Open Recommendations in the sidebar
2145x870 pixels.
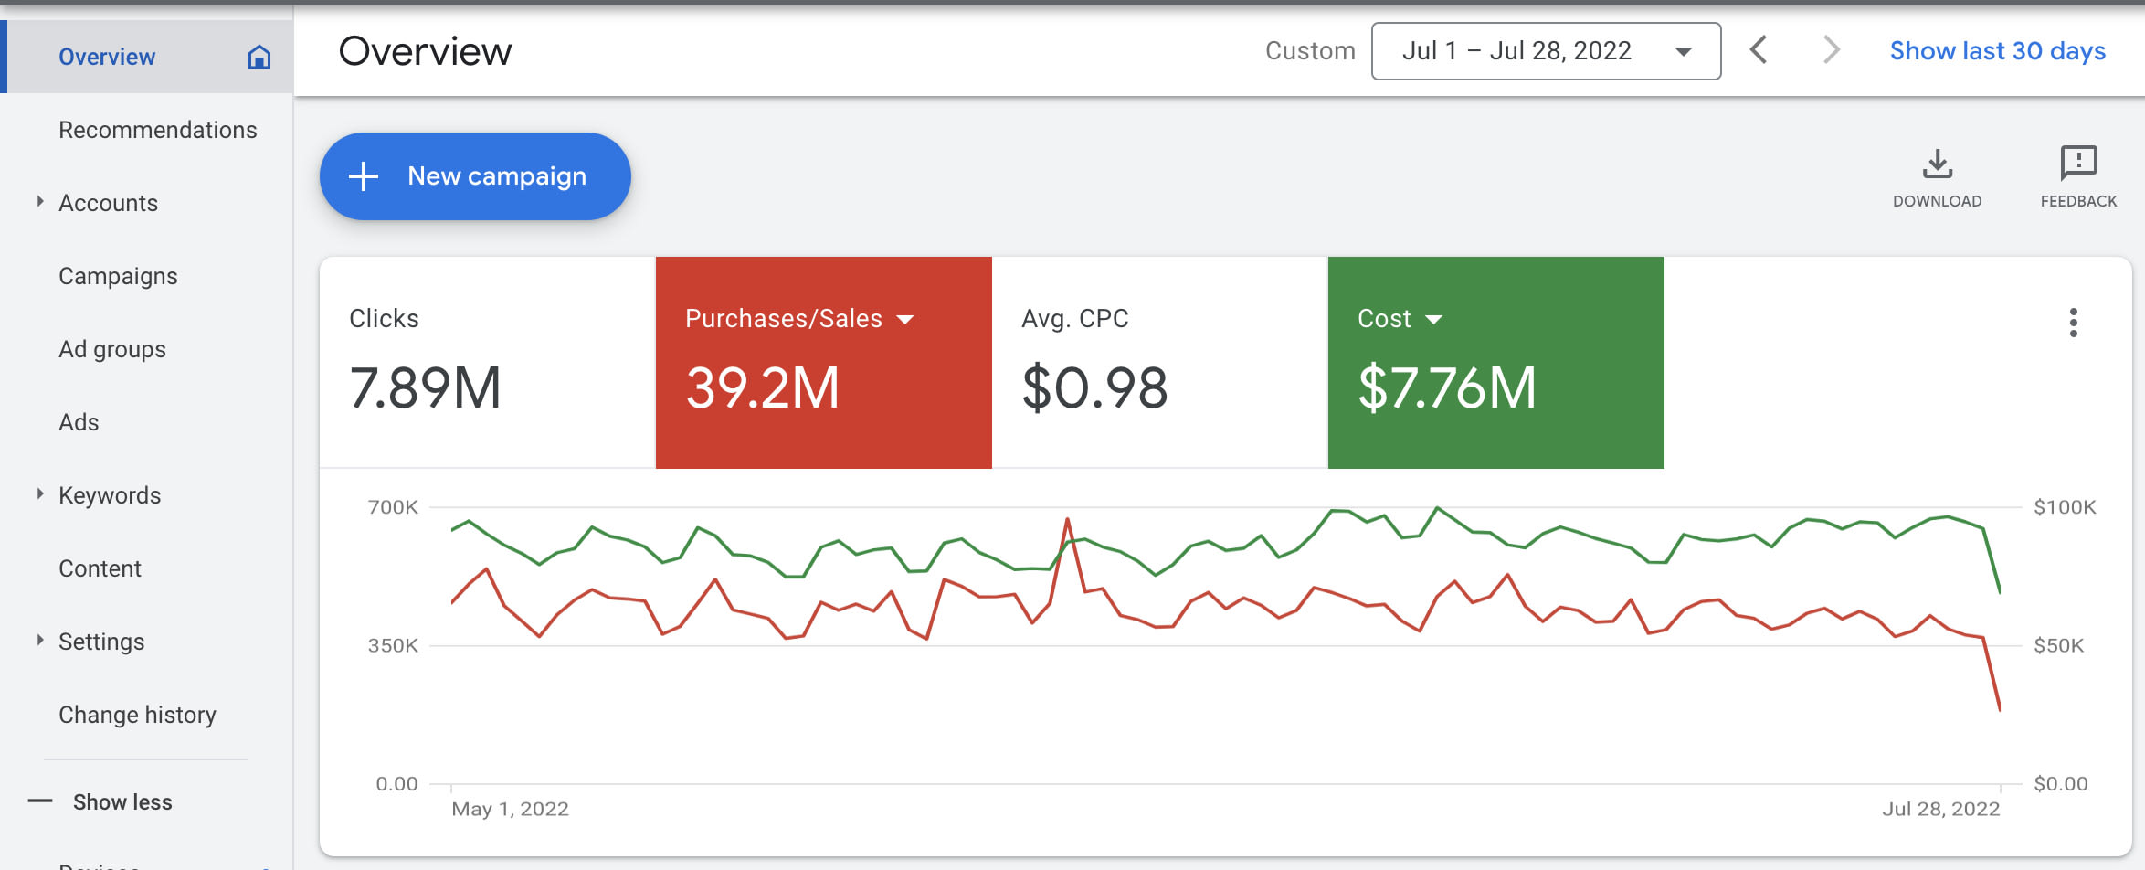157,130
